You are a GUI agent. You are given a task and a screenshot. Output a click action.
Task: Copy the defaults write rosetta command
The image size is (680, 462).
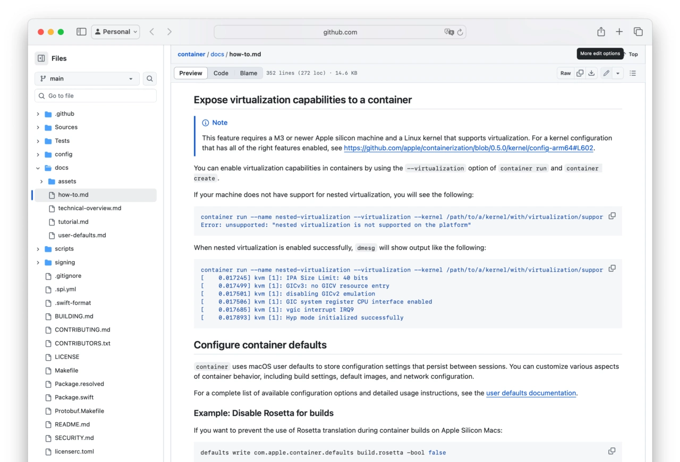click(611, 450)
